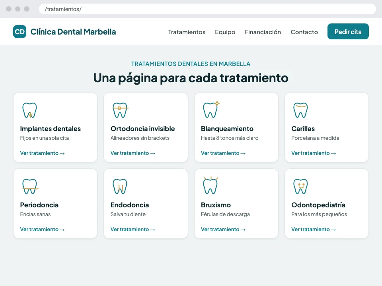
Task: Open the Contacto navigation link
Action: (x=304, y=32)
